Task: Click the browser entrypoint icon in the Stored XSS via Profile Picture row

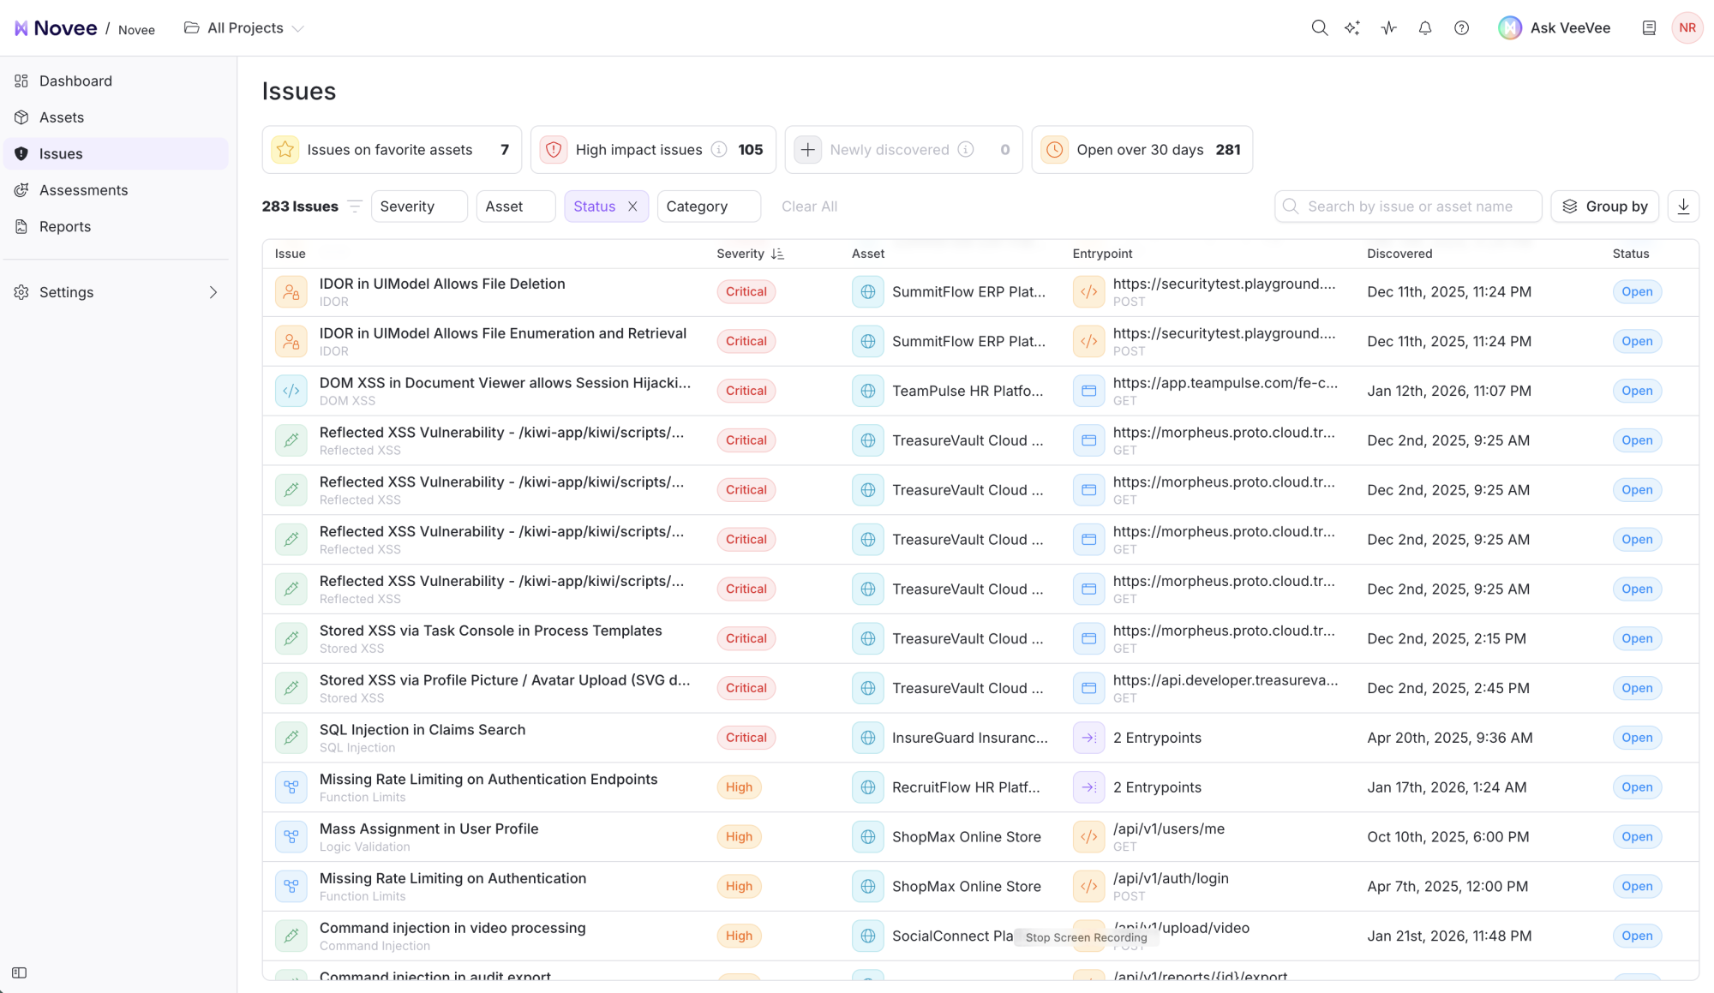Action: coord(1088,688)
